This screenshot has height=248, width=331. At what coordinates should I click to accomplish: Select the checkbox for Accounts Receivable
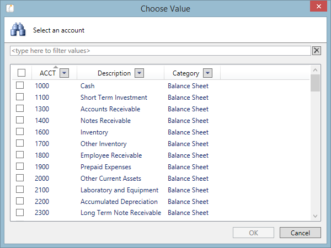pos(20,109)
